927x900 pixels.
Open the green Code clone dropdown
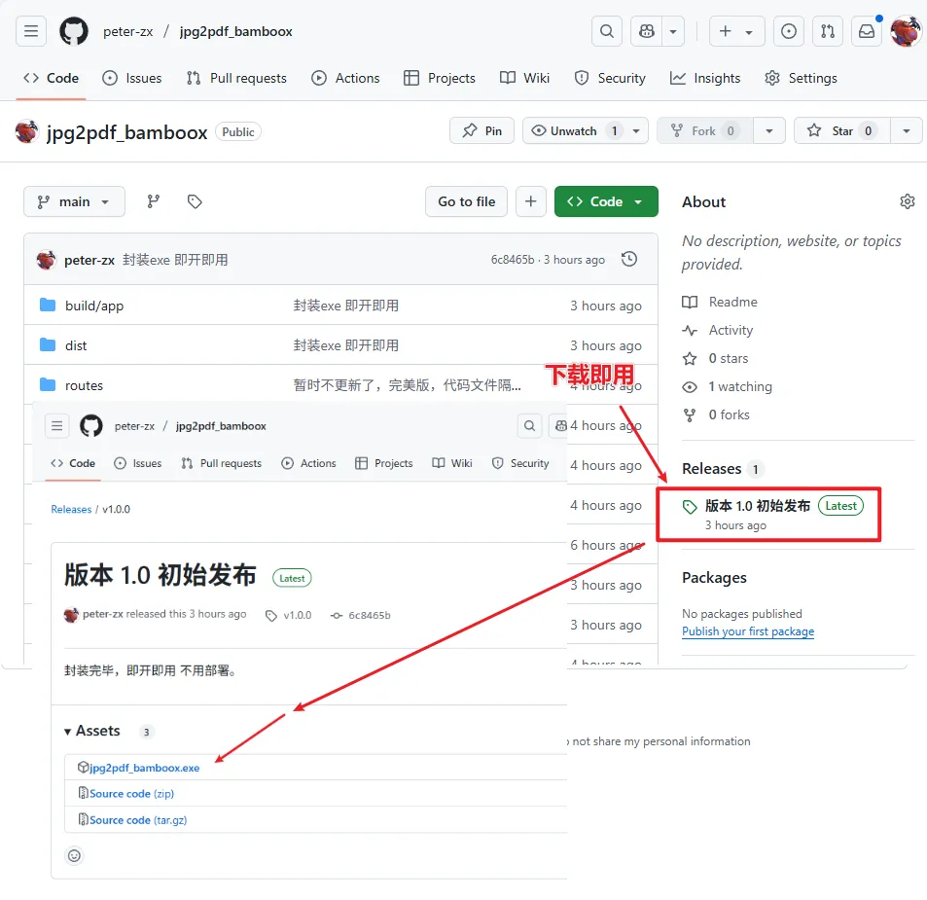point(606,201)
